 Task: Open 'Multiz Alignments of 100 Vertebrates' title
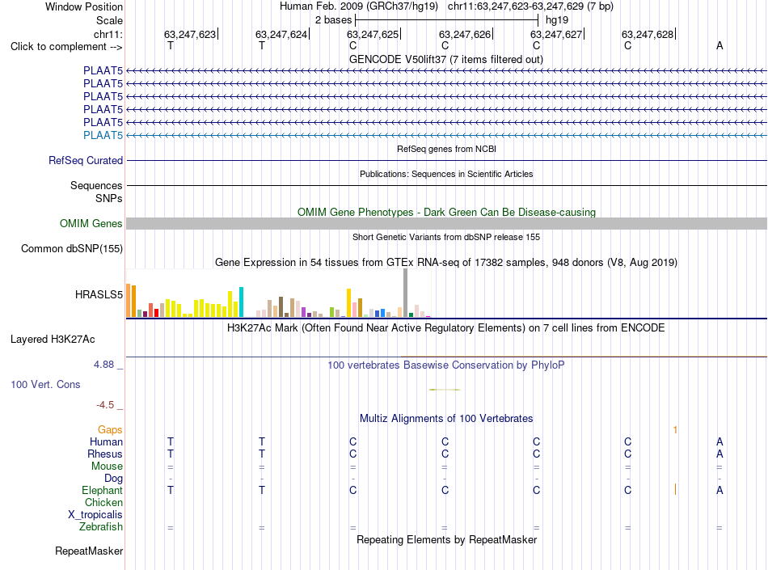pos(446,419)
